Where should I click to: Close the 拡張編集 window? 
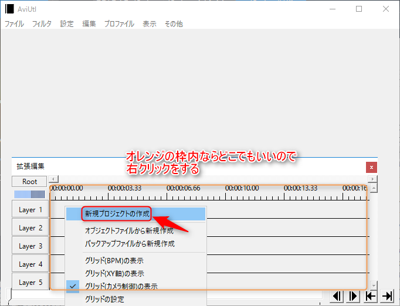point(371,168)
